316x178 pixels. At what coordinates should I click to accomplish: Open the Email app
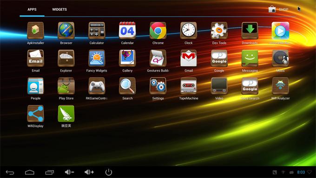click(35, 58)
